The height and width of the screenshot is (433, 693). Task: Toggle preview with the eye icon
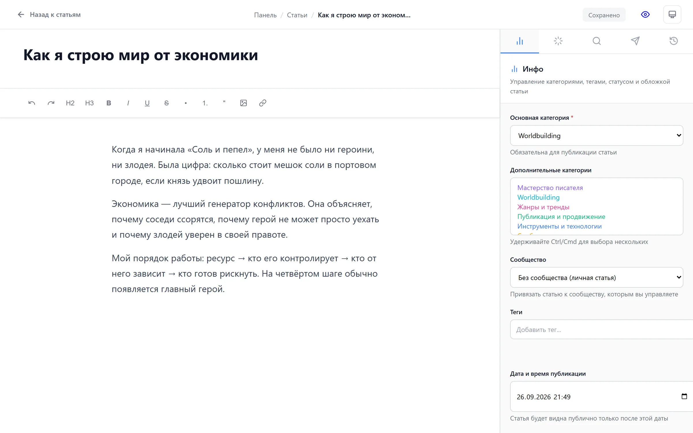[645, 15]
